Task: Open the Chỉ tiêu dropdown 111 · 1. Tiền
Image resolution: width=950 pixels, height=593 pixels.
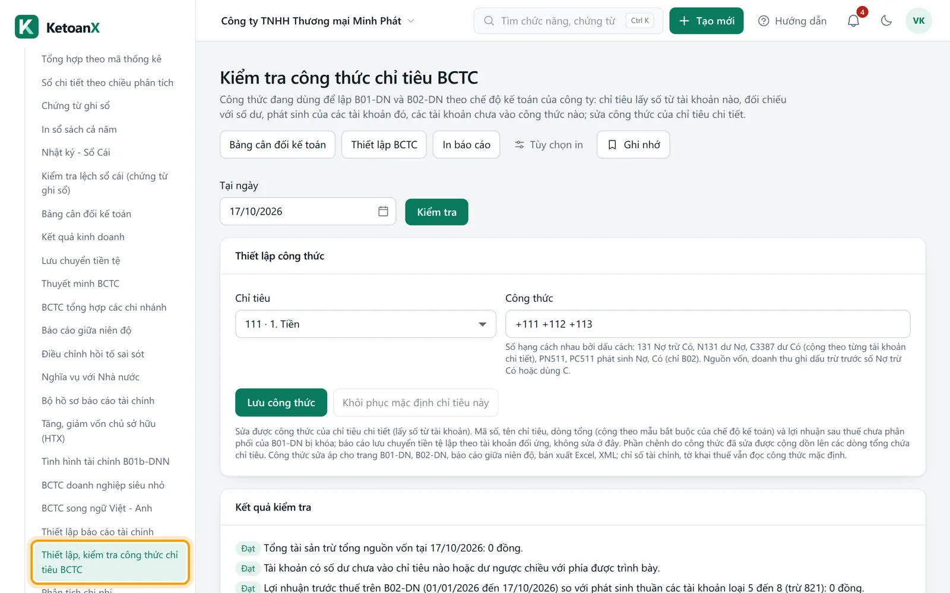Action: click(366, 324)
